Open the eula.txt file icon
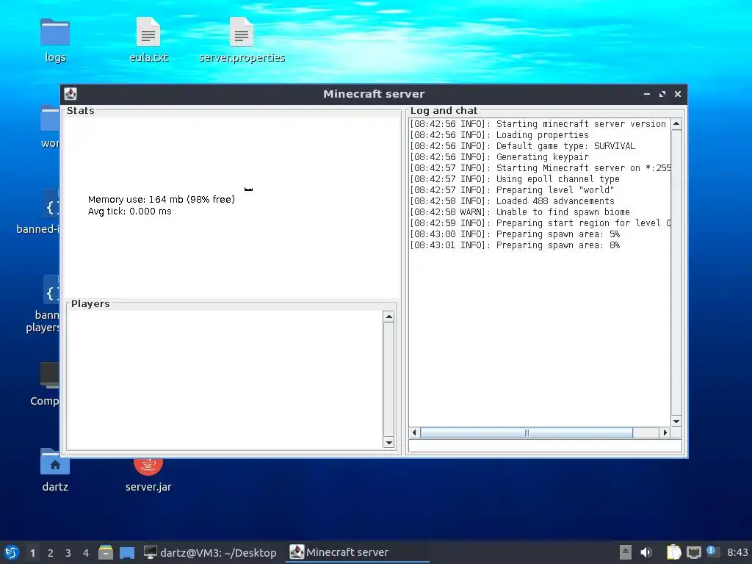752x564 pixels. (x=148, y=32)
